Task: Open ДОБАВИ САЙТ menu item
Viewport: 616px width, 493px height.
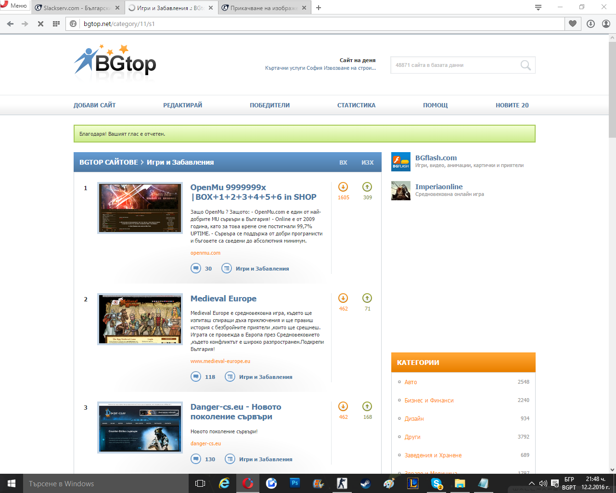Action: tap(94, 105)
